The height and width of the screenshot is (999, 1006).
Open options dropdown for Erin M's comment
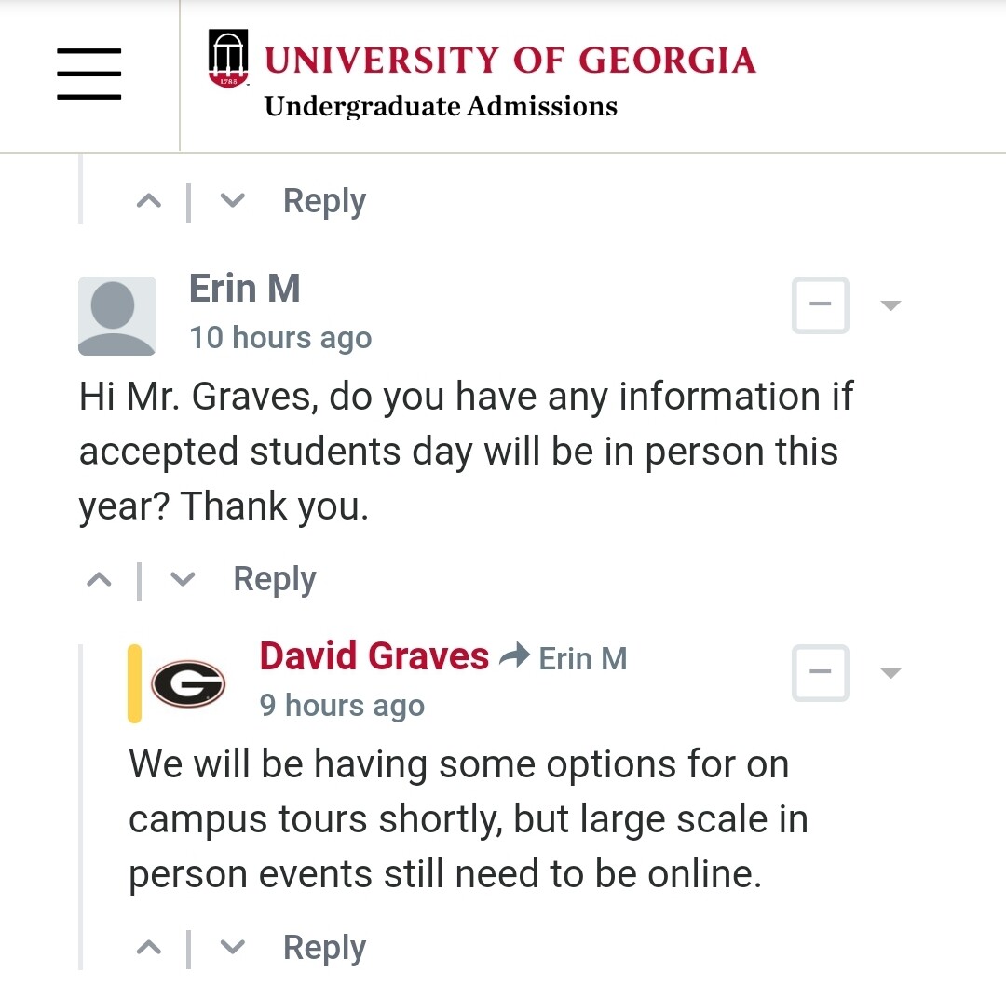pos(890,305)
